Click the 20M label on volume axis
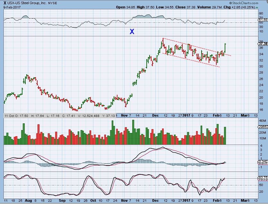 tap(262, 132)
